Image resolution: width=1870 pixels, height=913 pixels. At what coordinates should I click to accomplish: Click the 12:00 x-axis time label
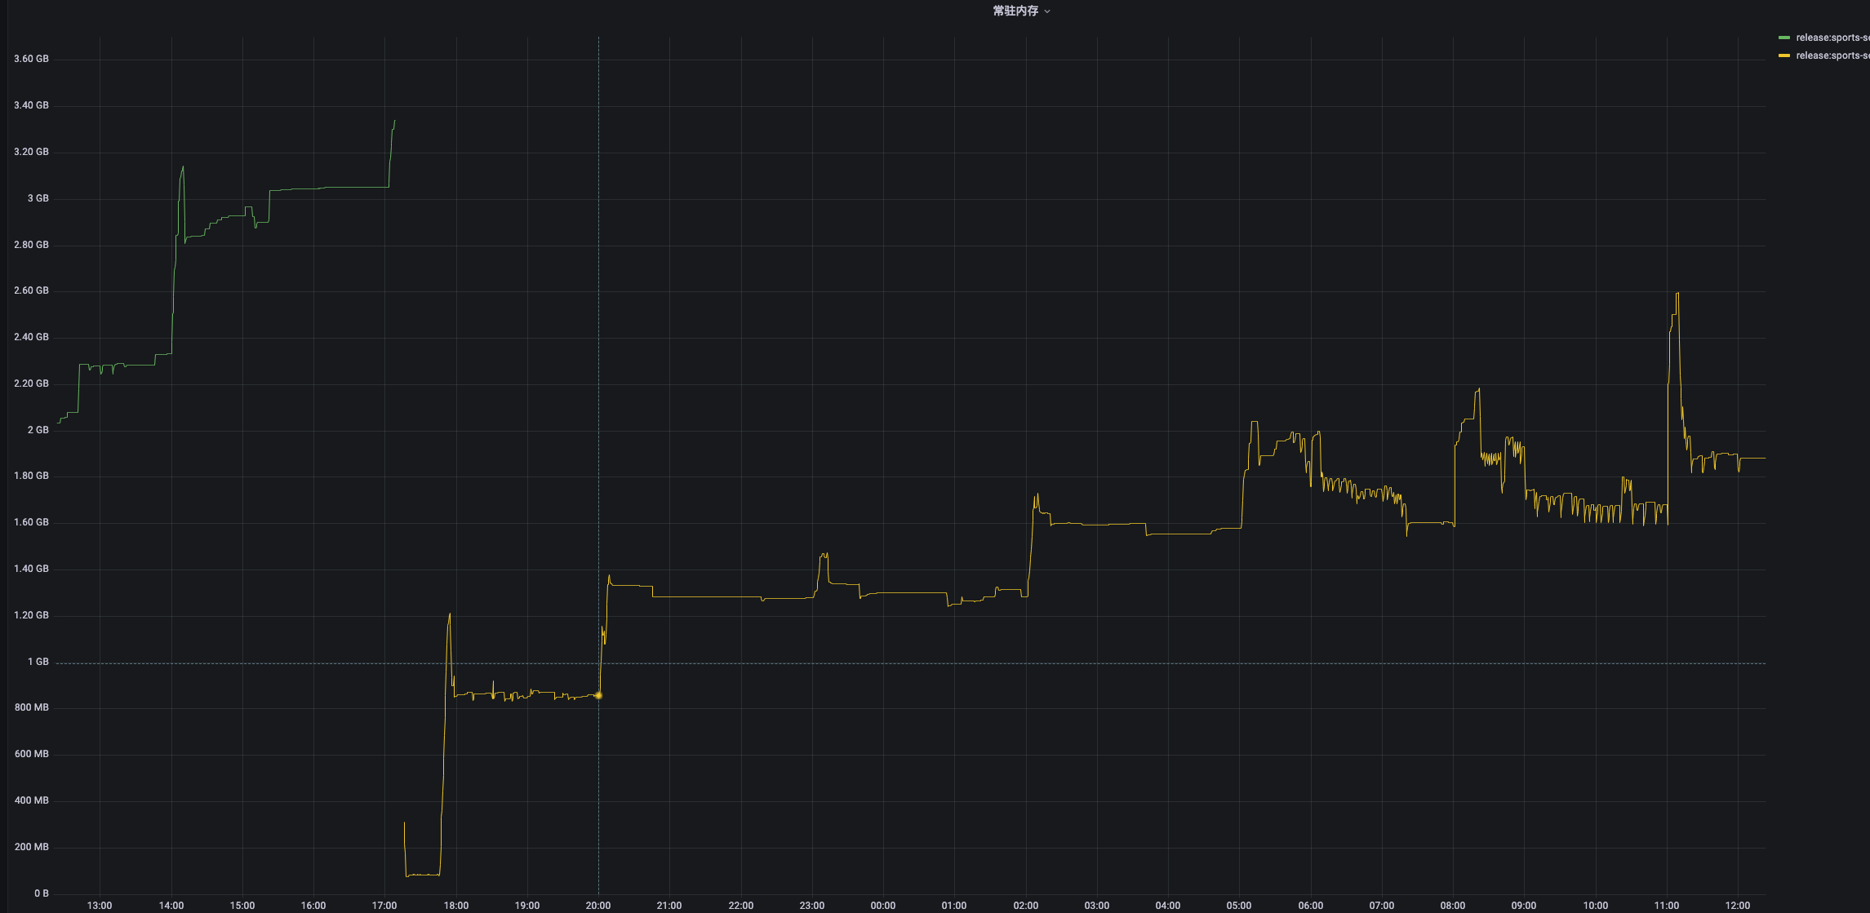click(x=1738, y=906)
